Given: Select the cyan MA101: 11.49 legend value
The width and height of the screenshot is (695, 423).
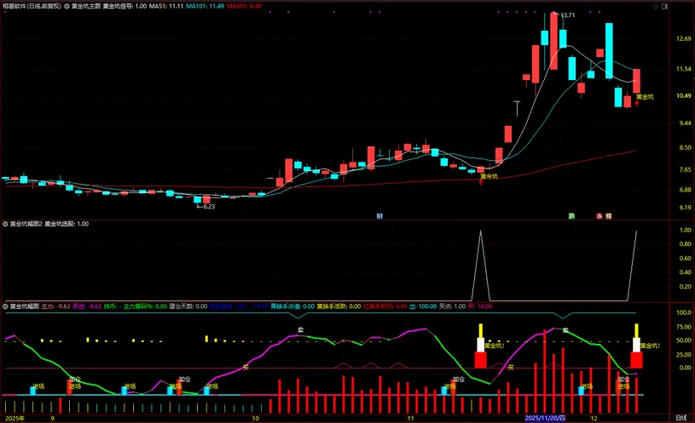Looking at the screenshot, I should [205, 6].
